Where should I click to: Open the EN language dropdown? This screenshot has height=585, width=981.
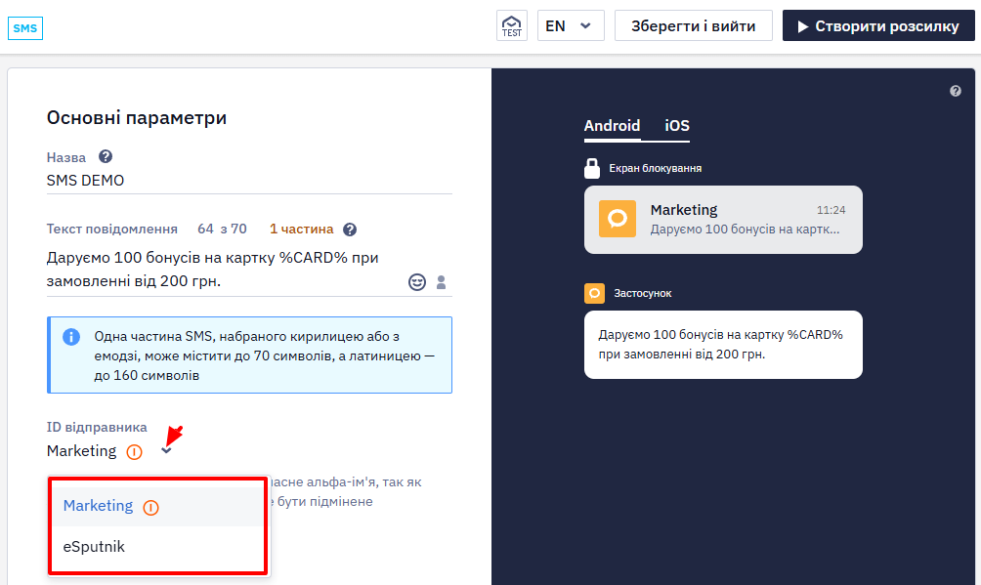coord(571,25)
